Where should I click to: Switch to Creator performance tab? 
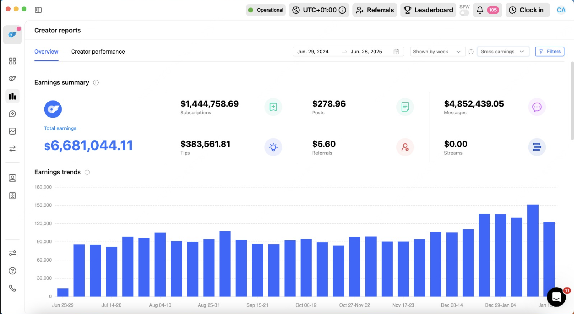tap(98, 52)
